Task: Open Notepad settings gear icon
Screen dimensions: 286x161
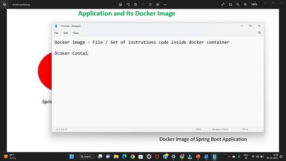Action: [259, 33]
